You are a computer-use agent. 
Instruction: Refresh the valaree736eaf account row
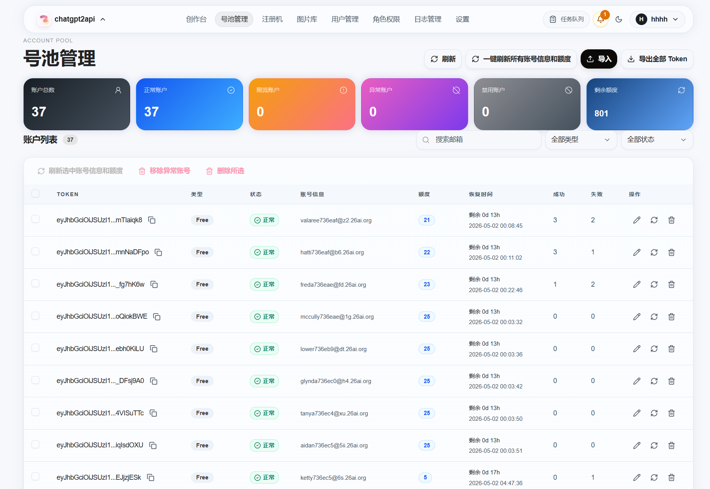(x=654, y=220)
